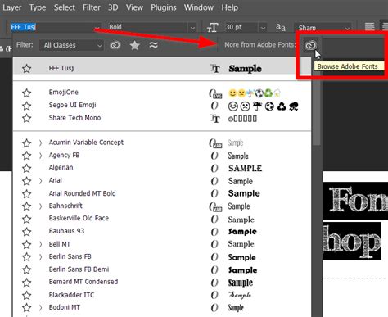This screenshot has width=388, height=317.
Task: Favorite Acumin Variable Concept star
Action: pyautogui.click(x=26, y=143)
